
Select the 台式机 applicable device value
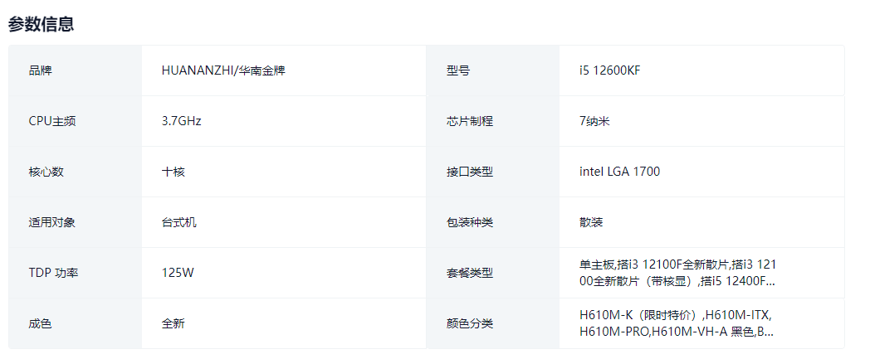179,222
